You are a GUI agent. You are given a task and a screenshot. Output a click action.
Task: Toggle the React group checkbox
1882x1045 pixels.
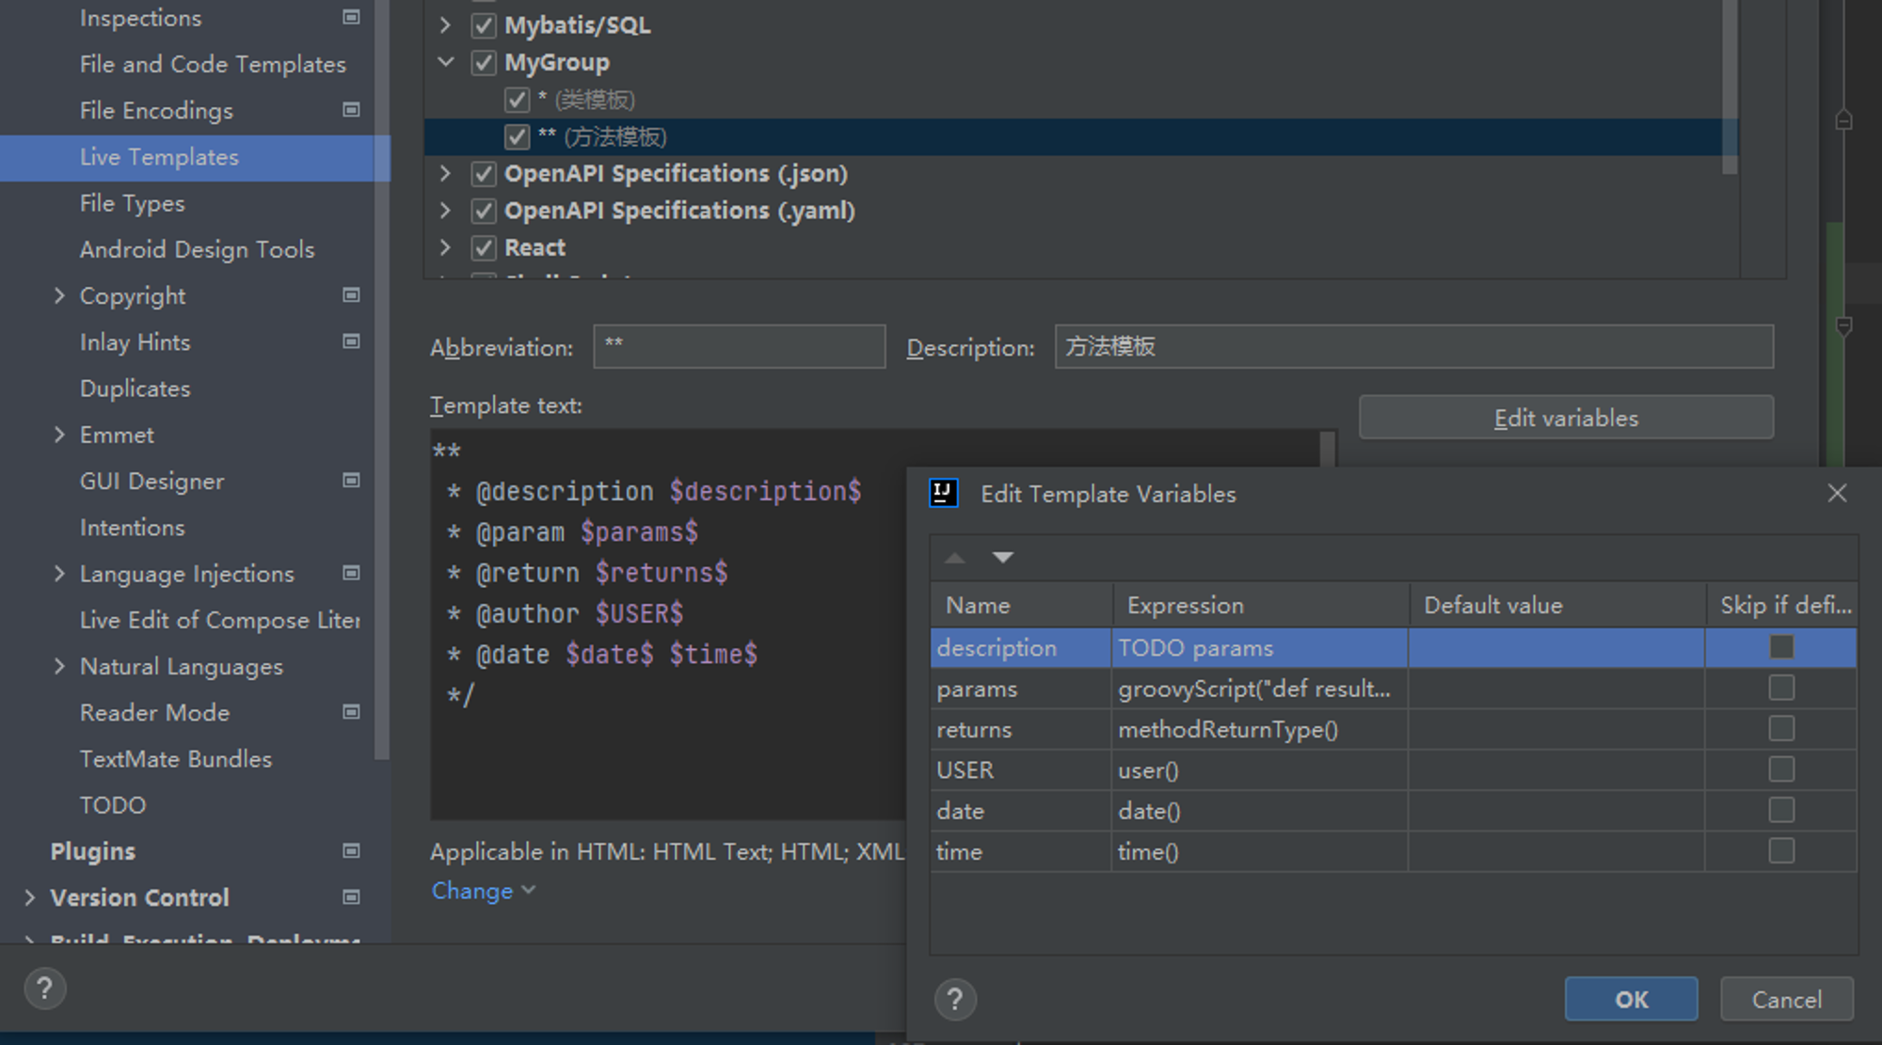click(484, 247)
